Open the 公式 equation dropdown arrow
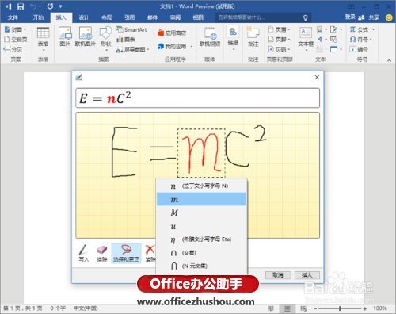 coord(373,29)
